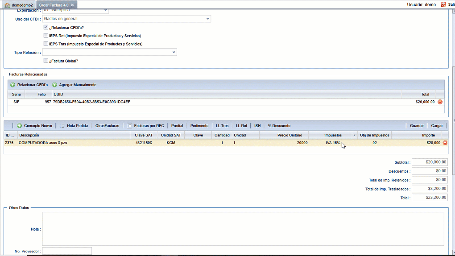Remove related invoice SIF 957 row
Viewport: 455px width, 256px height.
point(440,102)
